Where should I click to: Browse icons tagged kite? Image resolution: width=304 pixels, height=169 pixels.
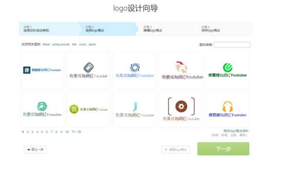click(74, 44)
